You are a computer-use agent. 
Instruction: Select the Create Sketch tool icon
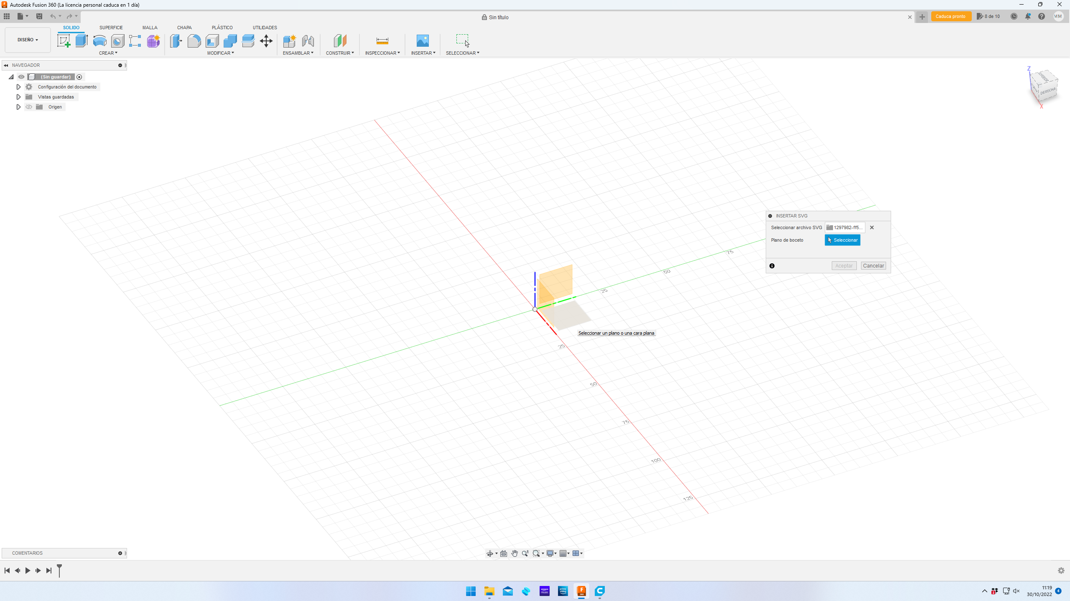[64, 41]
